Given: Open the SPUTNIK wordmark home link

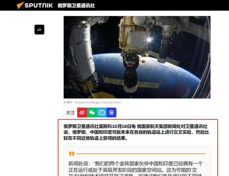Looking at the screenshot, I should pos(39,5).
